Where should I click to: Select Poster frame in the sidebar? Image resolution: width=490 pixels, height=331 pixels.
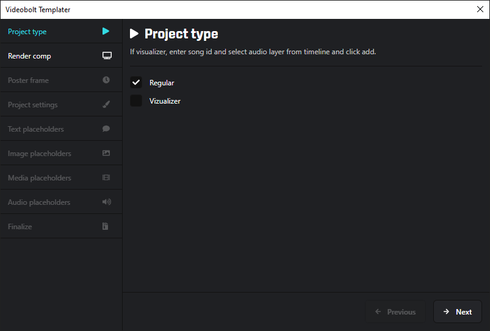[x=61, y=80]
